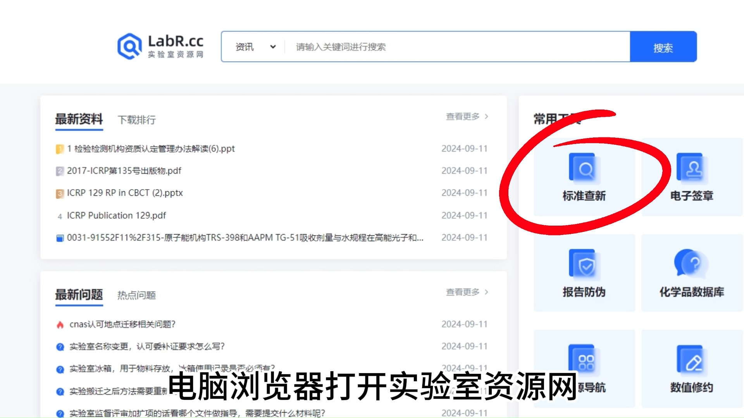
Task: Click the blue 搜索 button
Action: click(x=663, y=47)
